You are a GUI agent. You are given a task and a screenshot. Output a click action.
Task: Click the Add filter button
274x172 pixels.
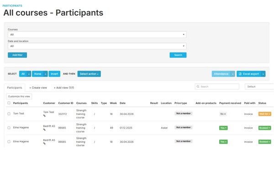coord(17,55)
